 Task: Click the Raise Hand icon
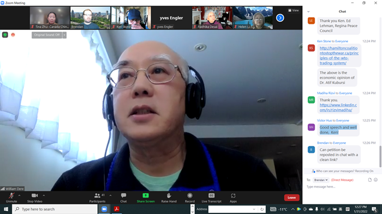coord(169,195)
